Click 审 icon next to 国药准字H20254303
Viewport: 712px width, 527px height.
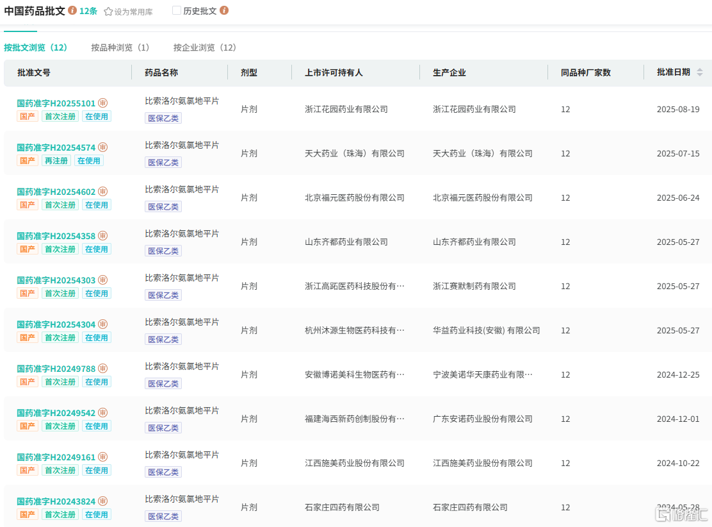[103, 280]
